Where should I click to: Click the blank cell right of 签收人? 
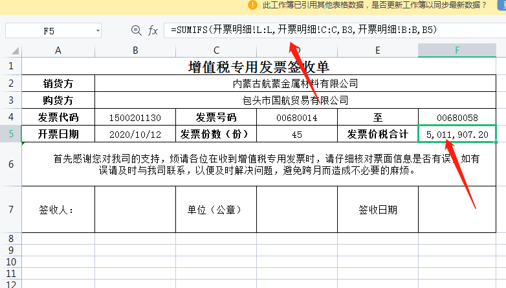click(135, 210)
